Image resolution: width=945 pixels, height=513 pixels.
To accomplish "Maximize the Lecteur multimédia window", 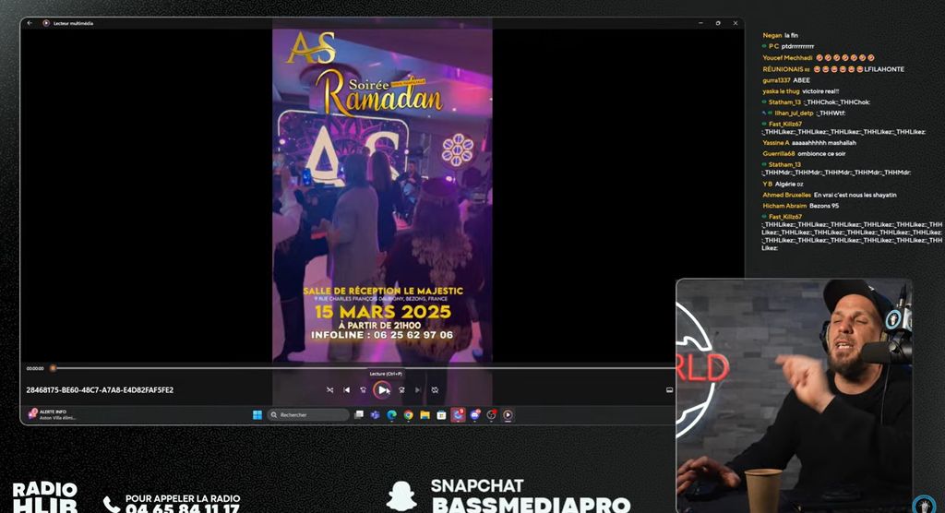I will 718,23.
